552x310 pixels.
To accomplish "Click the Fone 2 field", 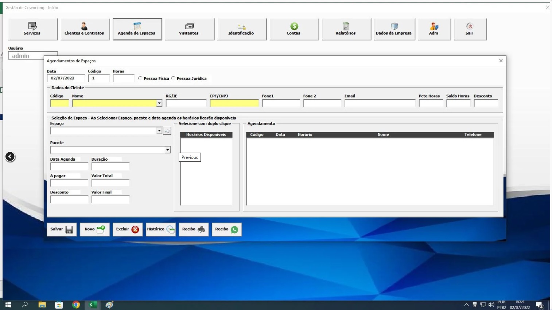I will pos(322,103).
